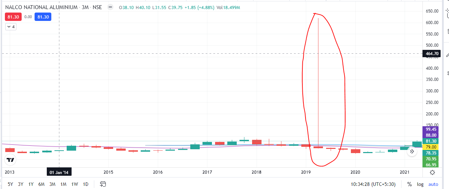Open chart scale settings gear icon

click(433, 172)
